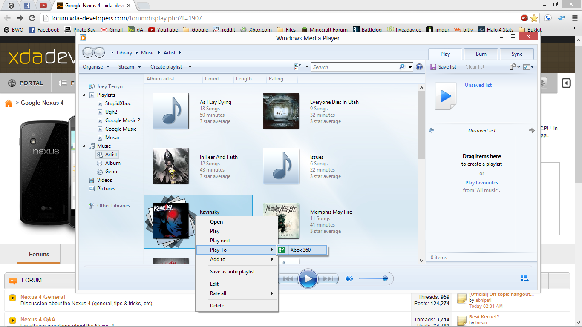Choose Open in the context menu
The height and width of the screenshot is (327, 582).
click(236, 222)
